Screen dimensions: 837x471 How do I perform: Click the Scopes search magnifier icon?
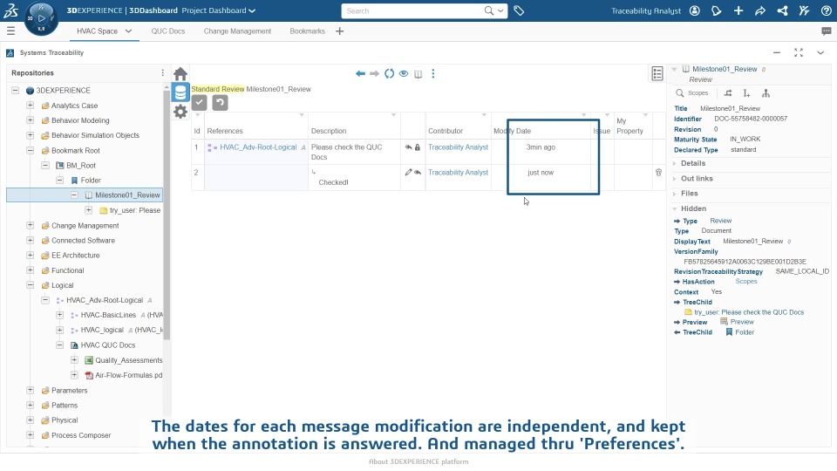click(680, 93)
